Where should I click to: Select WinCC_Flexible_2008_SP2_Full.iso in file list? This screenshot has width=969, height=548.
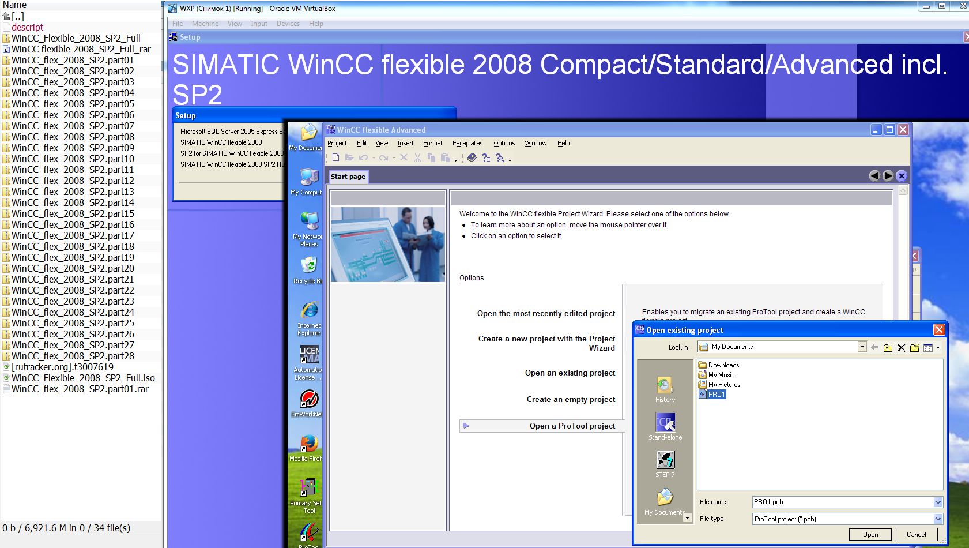coord(83,378)
